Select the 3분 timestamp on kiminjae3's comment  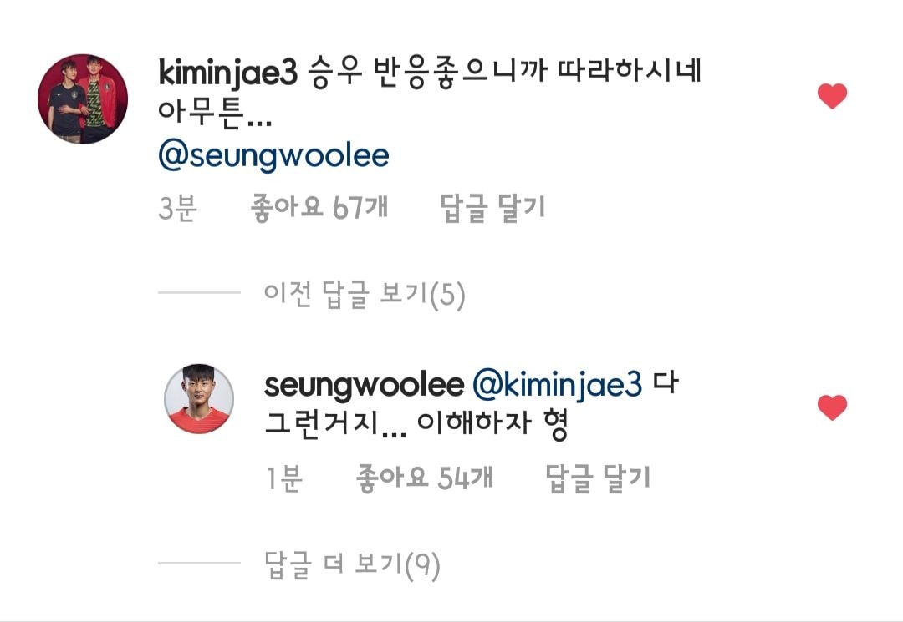tap(178, 208)
